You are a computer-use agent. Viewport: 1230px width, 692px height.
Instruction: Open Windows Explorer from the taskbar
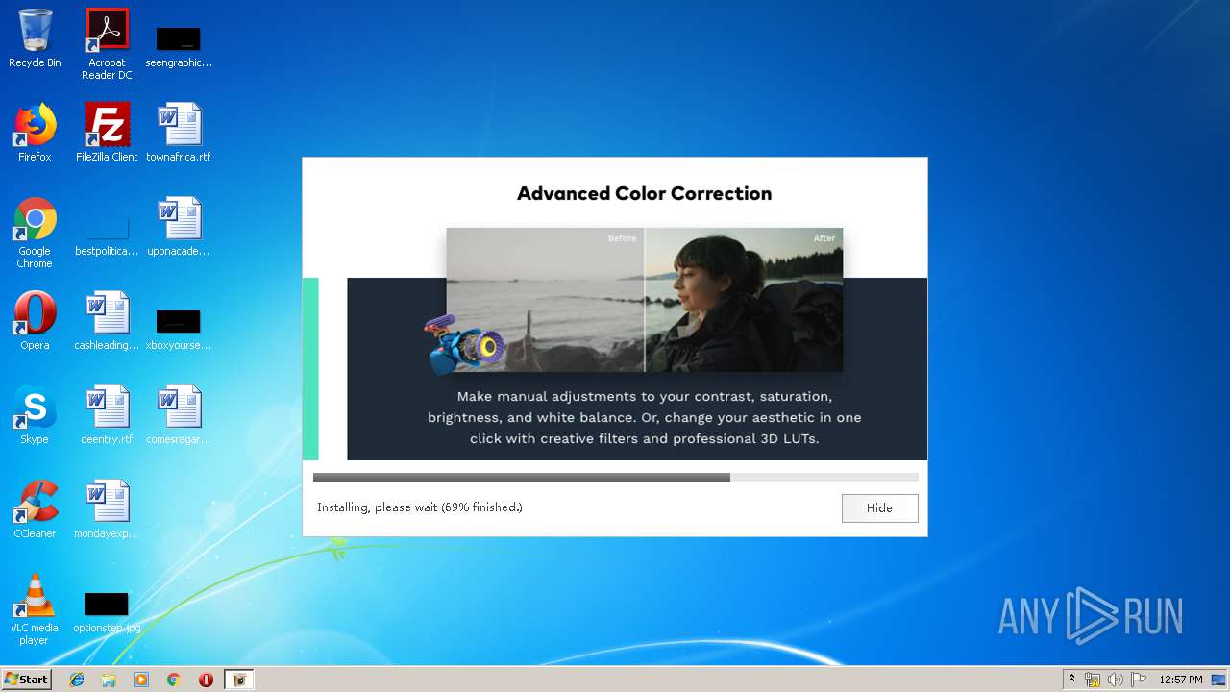(109, 680)
